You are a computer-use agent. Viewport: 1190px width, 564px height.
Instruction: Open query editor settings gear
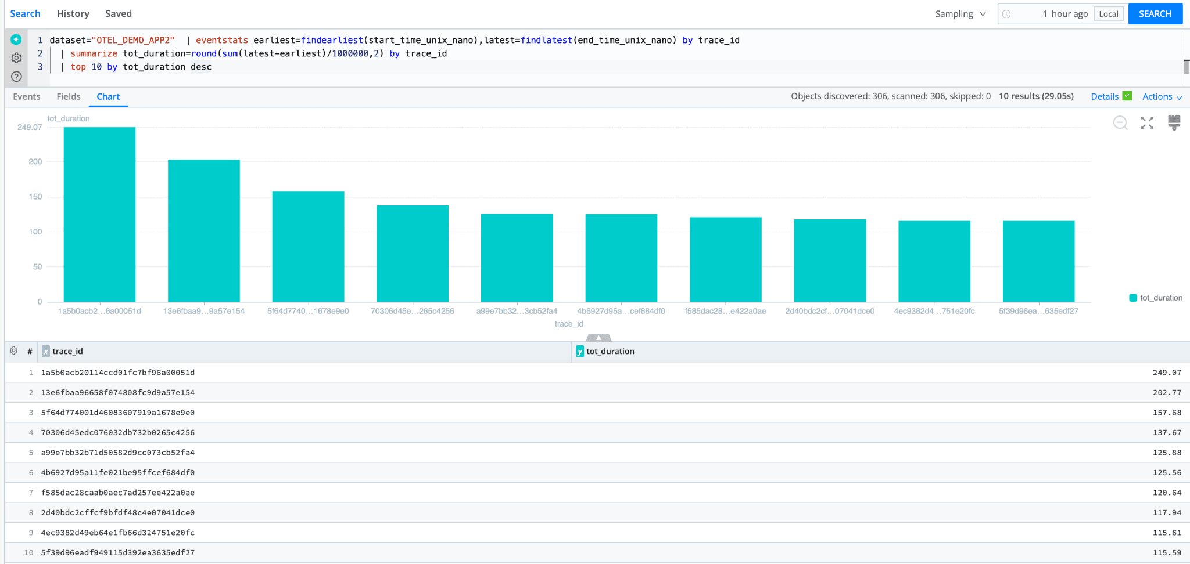(16, 58)
